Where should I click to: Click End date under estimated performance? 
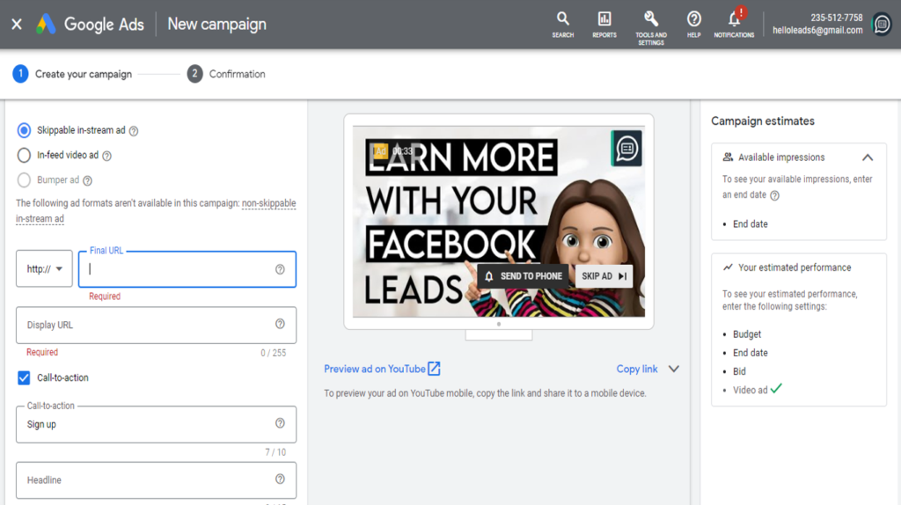click(x=751, y=353)
